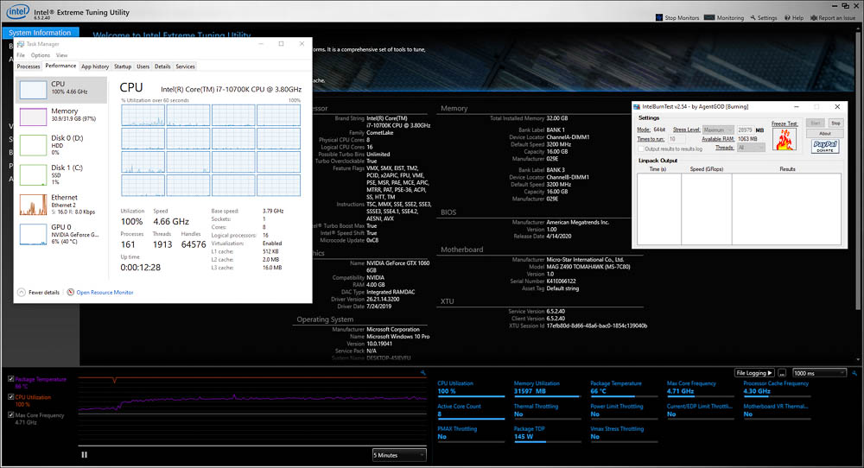Click Task Manager title bar icon
864x468 pixels.
(21, 44)
